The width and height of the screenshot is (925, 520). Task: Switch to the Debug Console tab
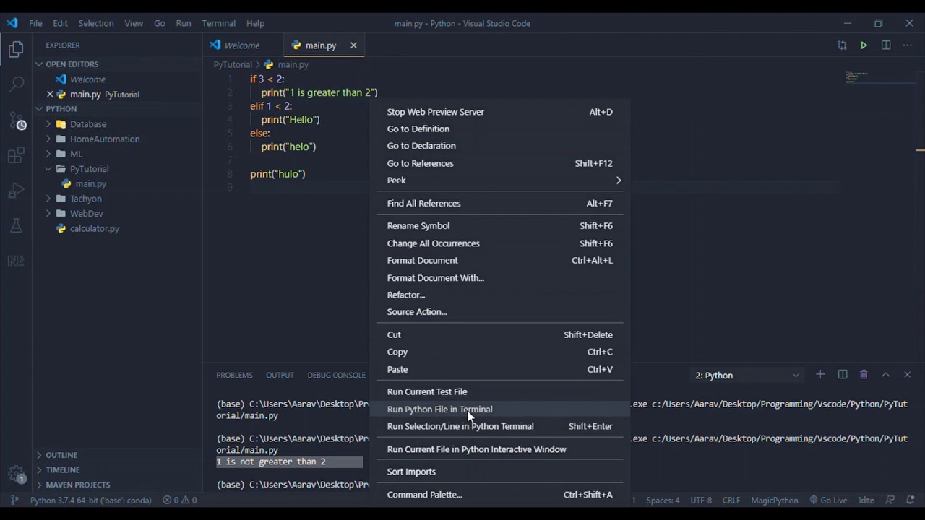(x=337, y=375)
